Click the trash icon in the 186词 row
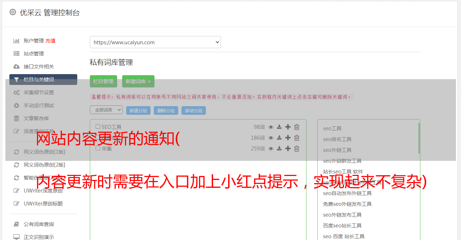Screen dimensions: 461x240 pyautogui.click(x=297, y=138)
